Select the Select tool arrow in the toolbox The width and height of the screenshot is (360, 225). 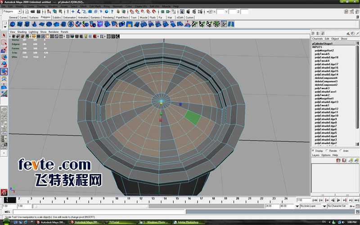[4, 36]
